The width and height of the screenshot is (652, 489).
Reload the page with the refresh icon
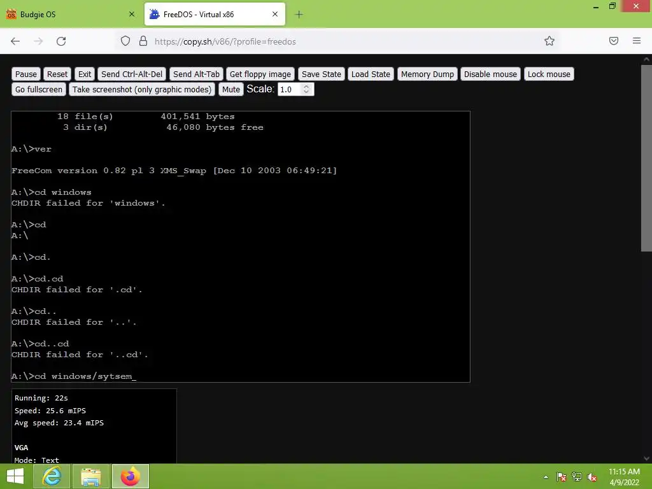61,41
